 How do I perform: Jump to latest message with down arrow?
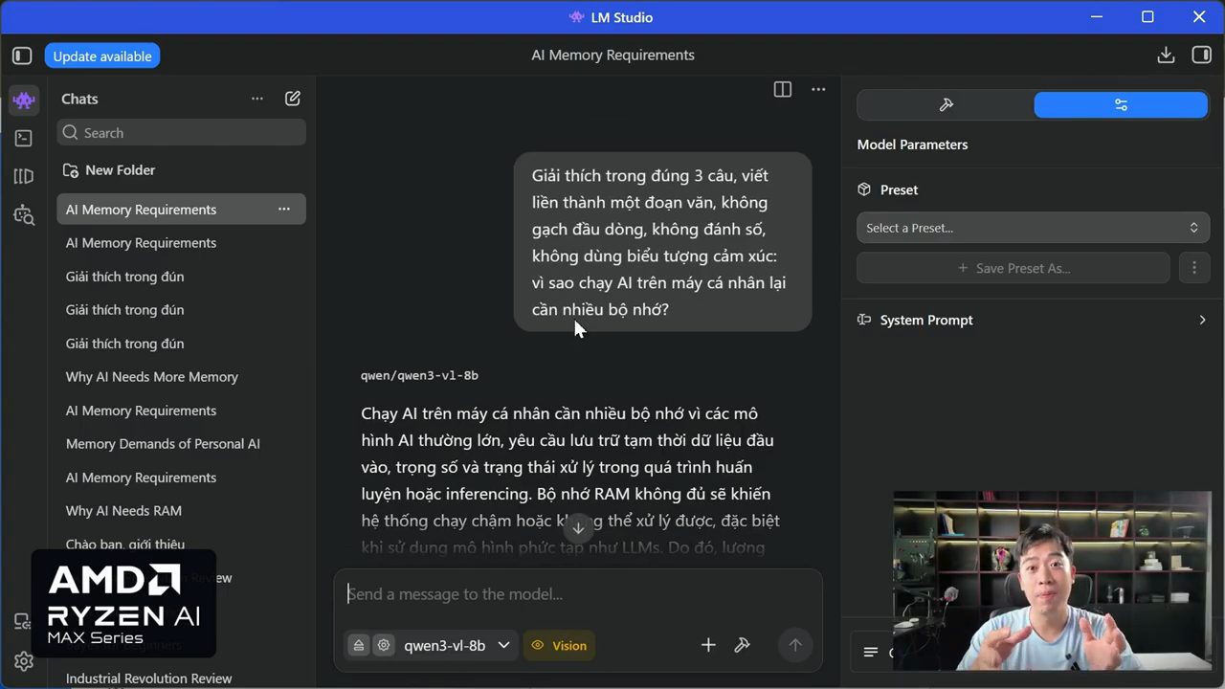pyautogui.click(x=578, y=528)
